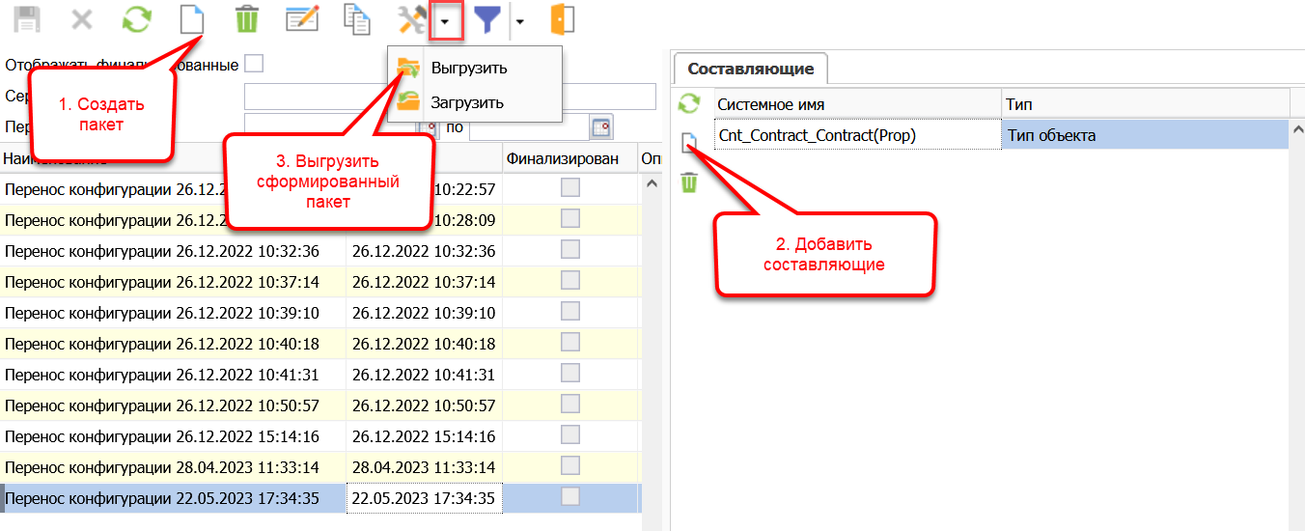Image resolution: width=1305 pixels, height=531 pixels.
Task: Click the copy documents toolbar icon
Action: coord(358,20)
